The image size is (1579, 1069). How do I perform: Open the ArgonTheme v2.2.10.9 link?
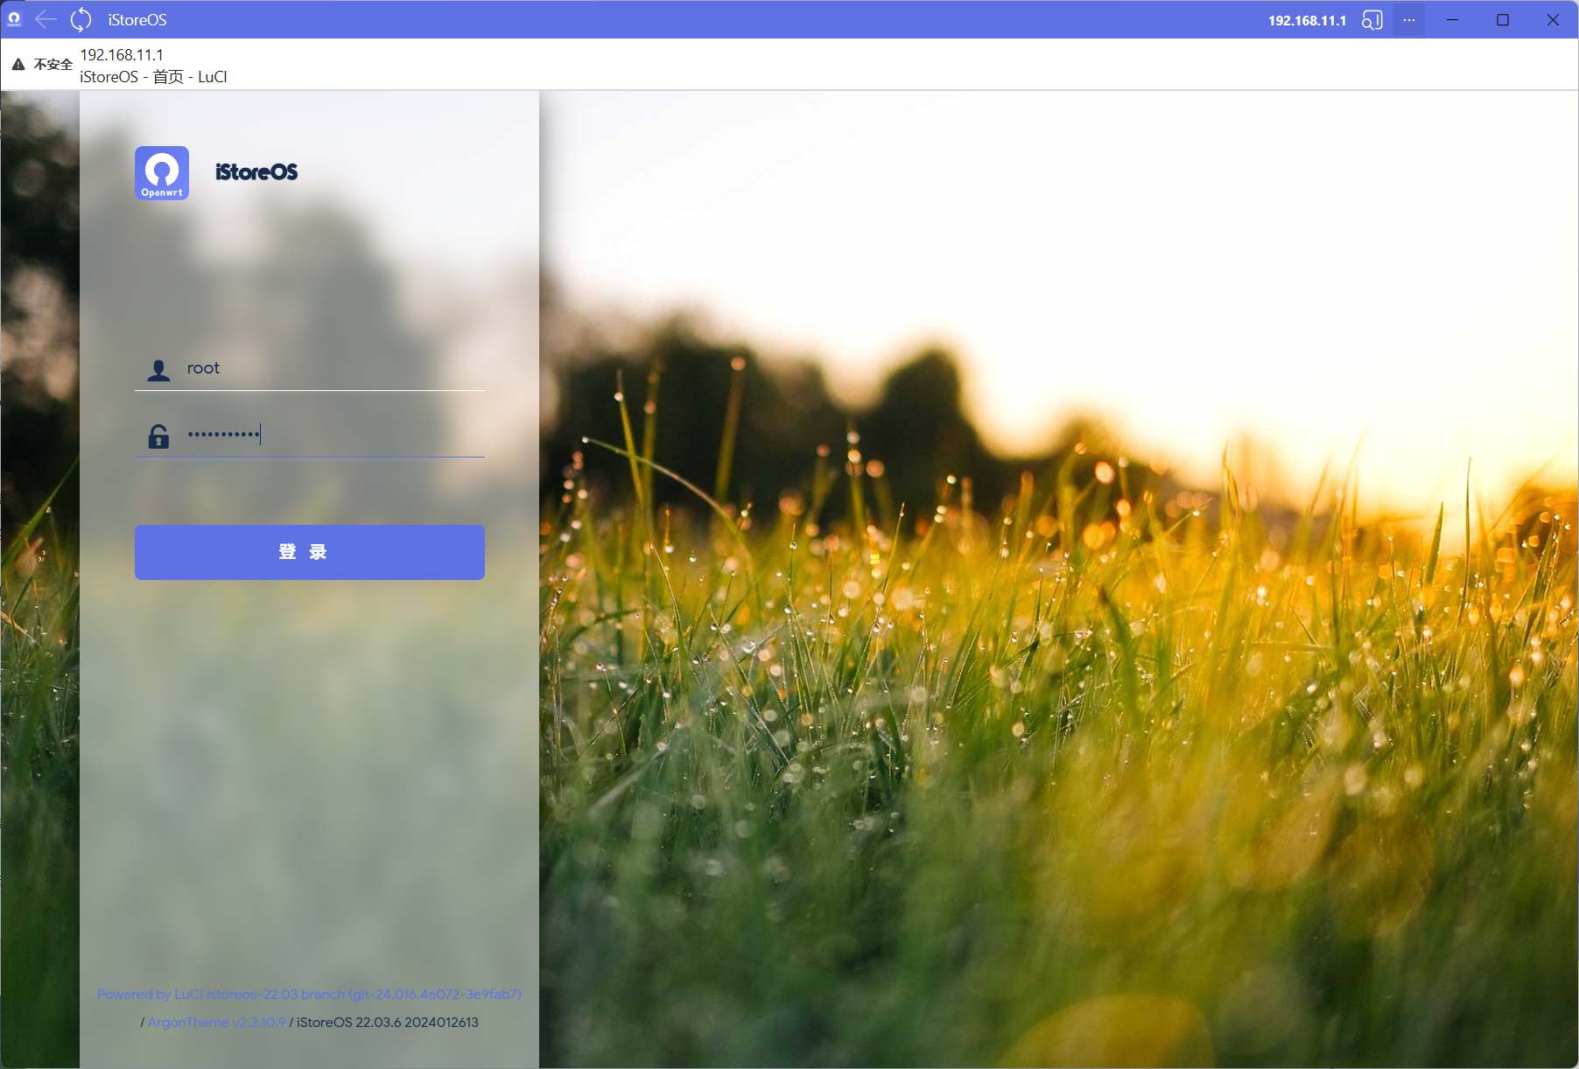pyautogui.click(x=216, y=1023)
